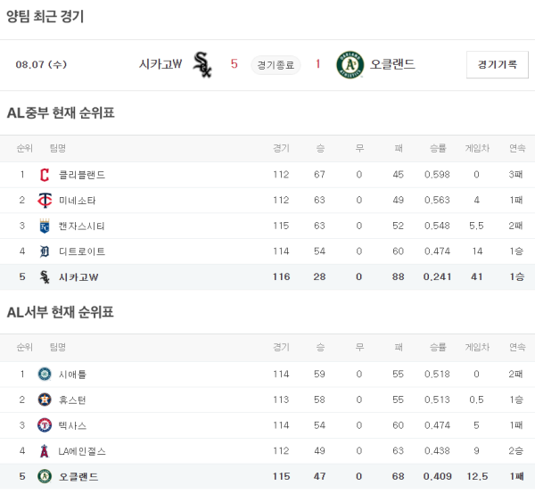Select the 시애틀 team row name

coord(72,375)
